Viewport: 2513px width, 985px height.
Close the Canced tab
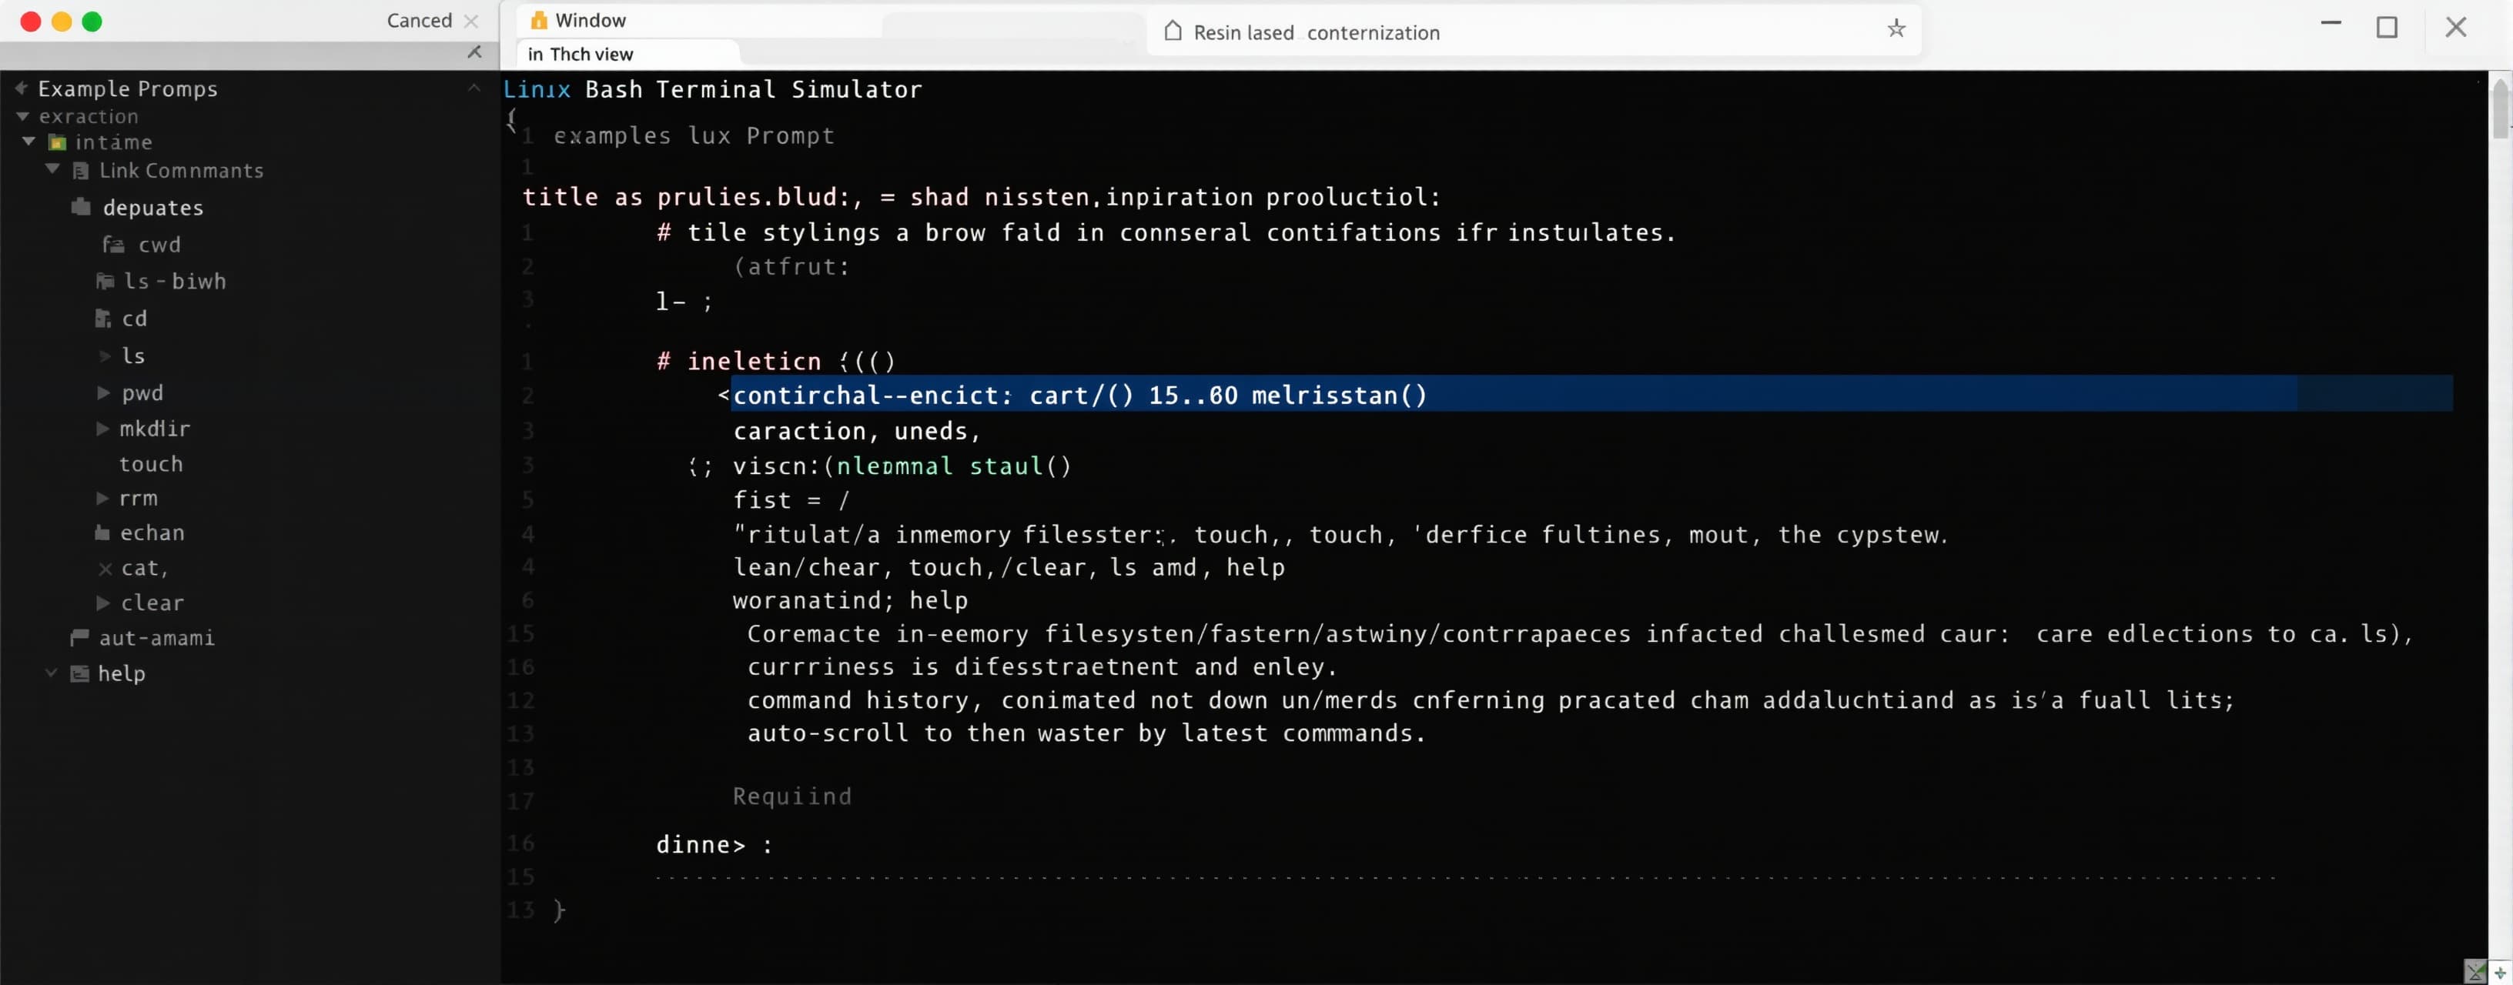tap(471, 21)
